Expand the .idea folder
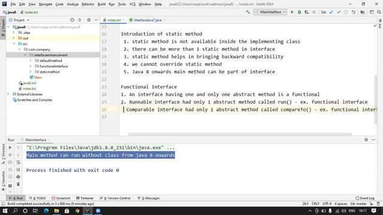The image size is (383, 215). pyautogui.click(x=14, y=32)
